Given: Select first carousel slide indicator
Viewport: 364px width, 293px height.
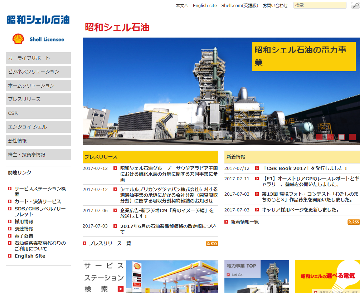Looking at the screenshot, I should click(x=319, y=137).
